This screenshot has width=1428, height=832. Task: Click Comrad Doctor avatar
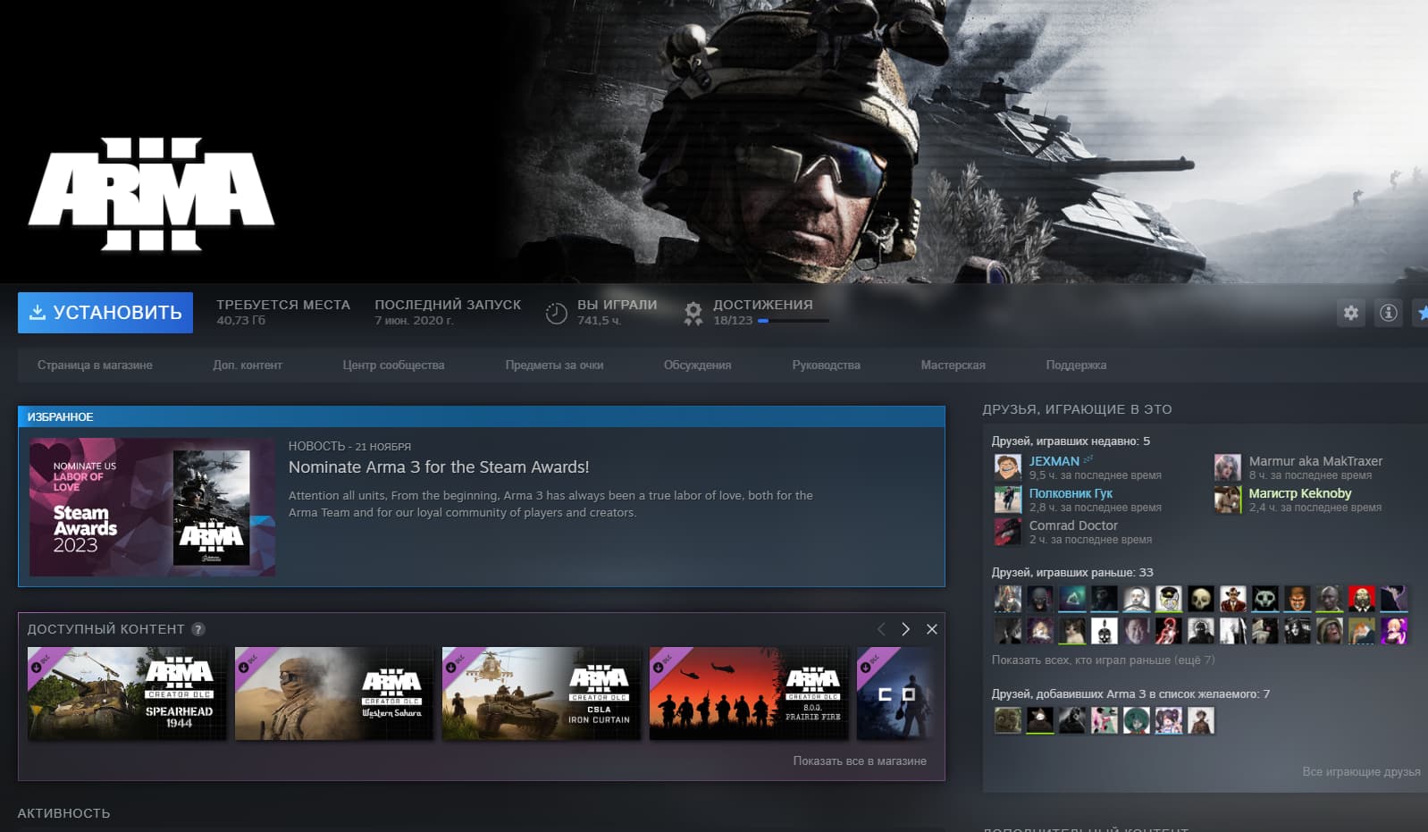coord(1008,532)
